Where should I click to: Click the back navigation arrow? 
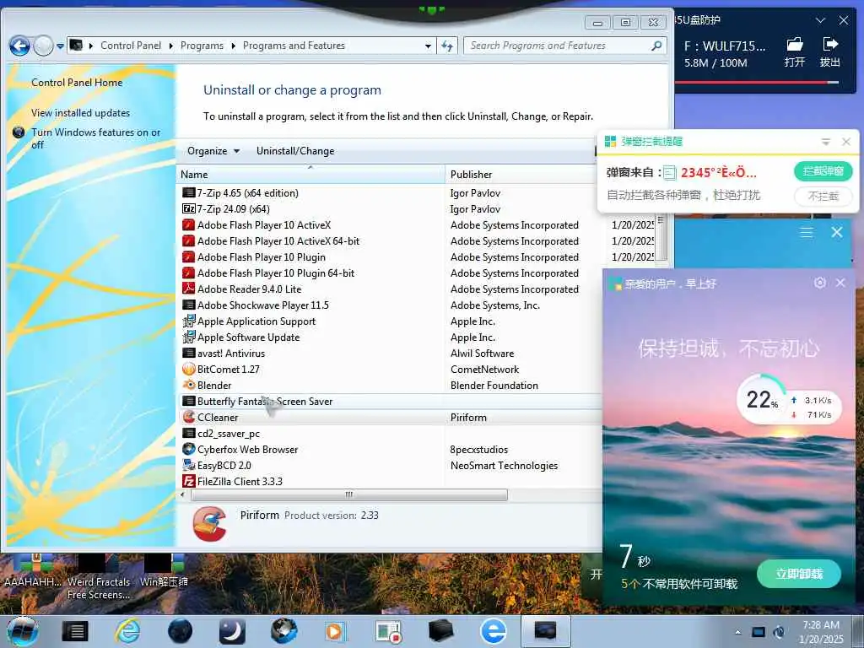point(20,46)
